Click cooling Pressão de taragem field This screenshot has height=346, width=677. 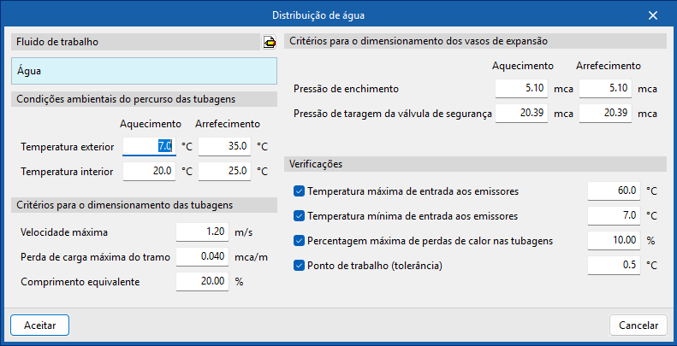click(604, 113)
